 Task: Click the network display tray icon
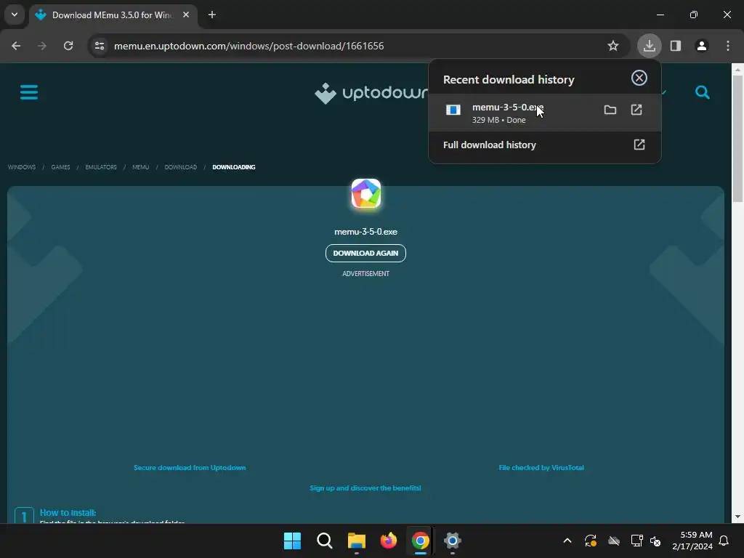point(636,541)
